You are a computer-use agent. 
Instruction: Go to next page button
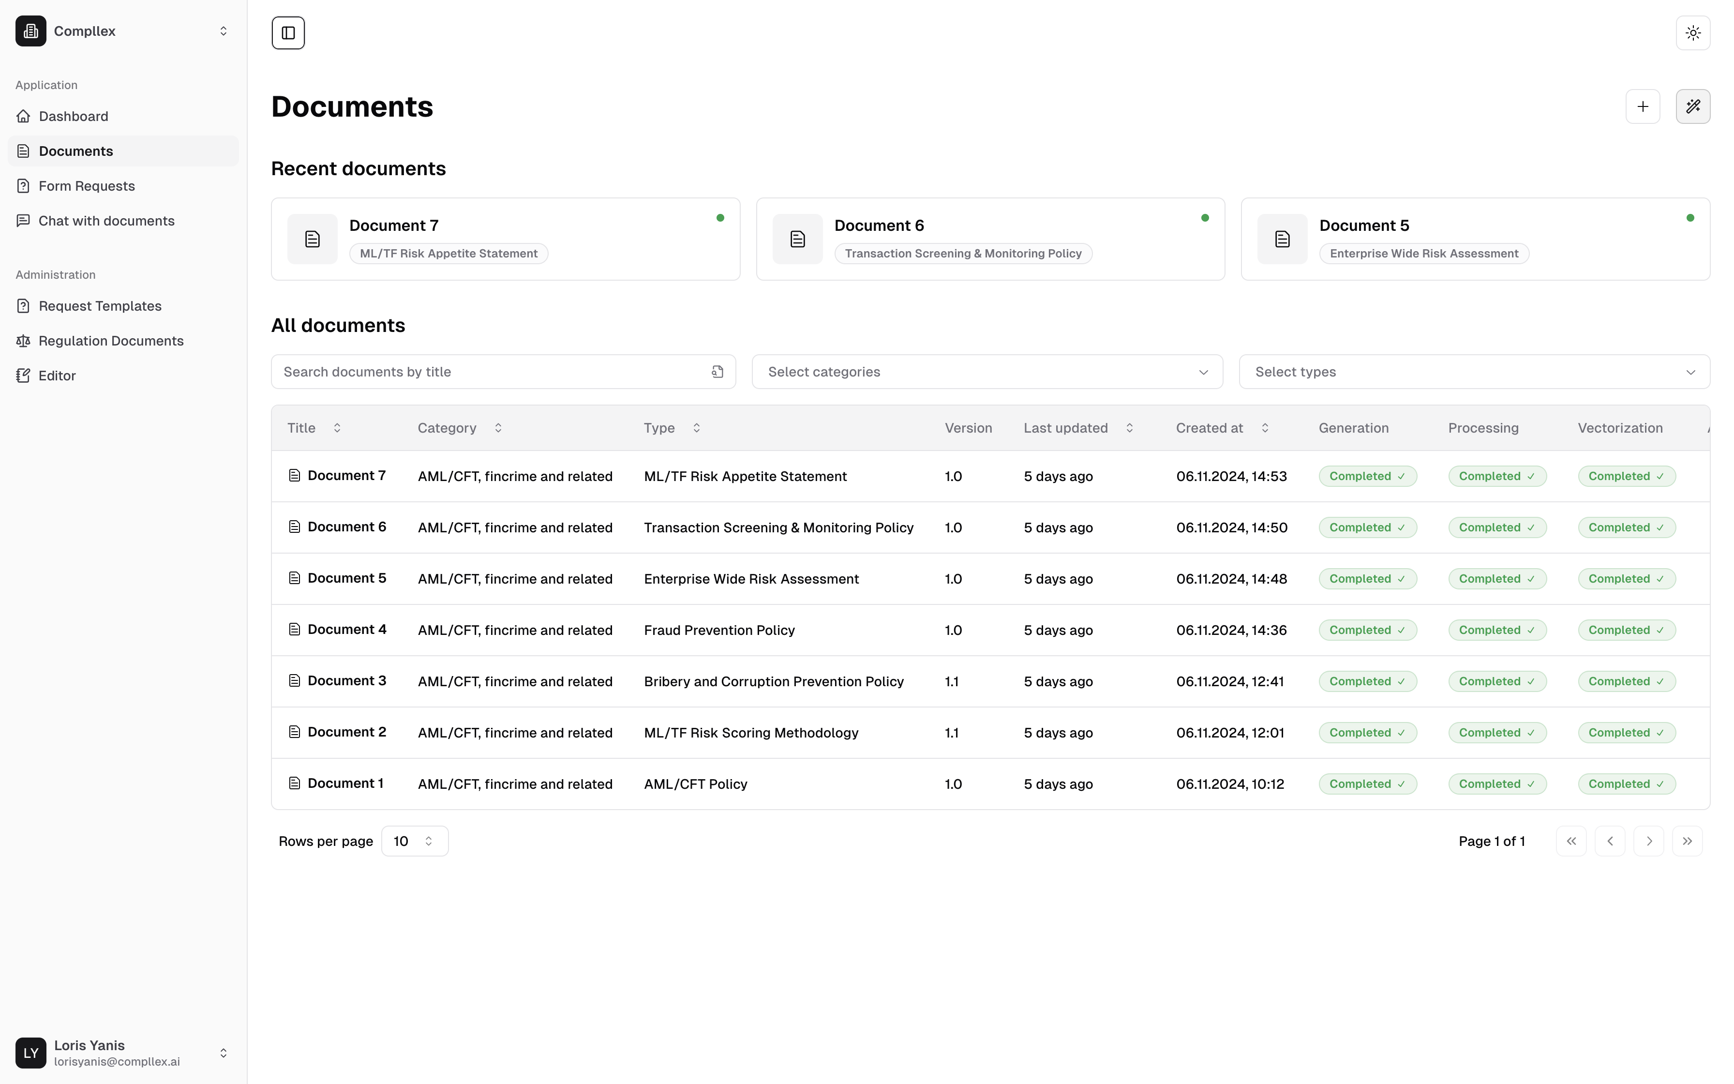coord(1648,842)
